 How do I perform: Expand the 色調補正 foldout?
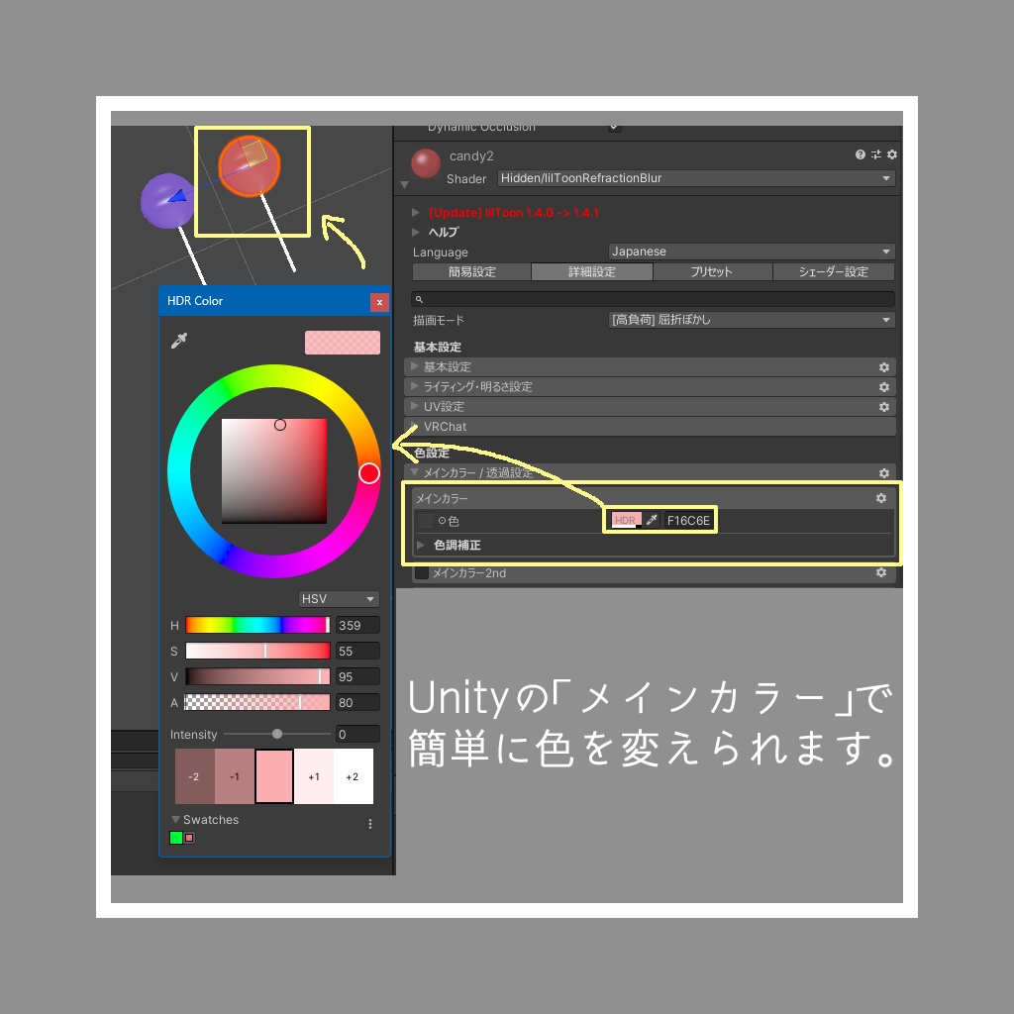click(x=421, y=546)
